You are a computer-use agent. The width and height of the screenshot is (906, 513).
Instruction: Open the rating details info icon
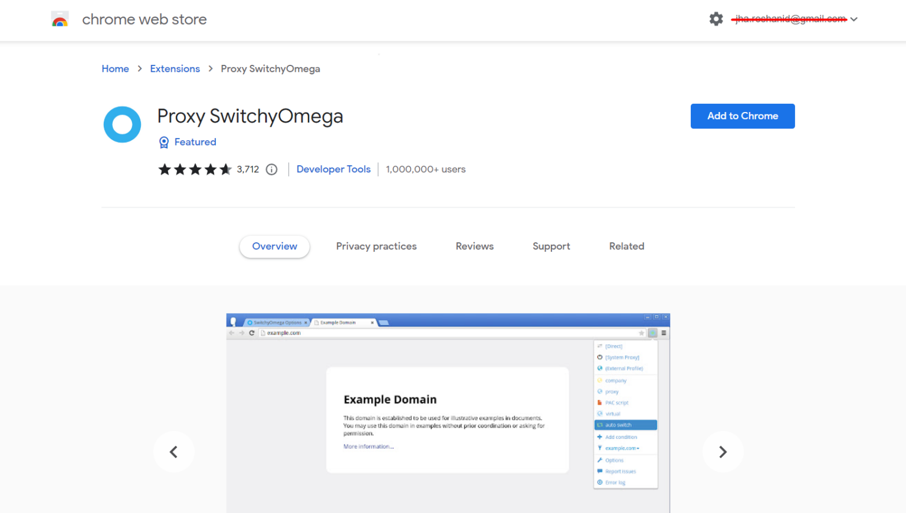[271, 169]
